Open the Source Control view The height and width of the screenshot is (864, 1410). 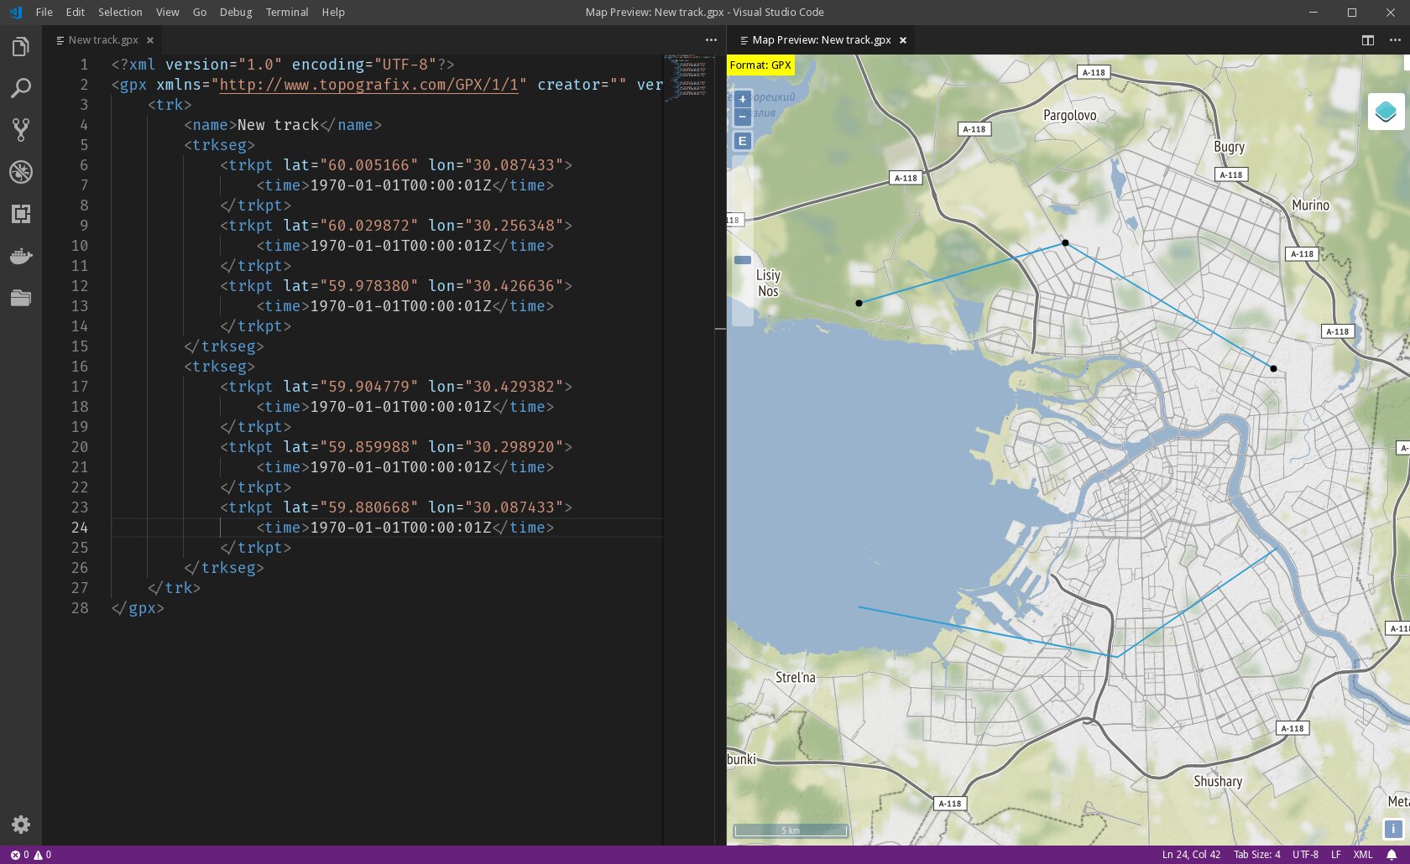pyautogui.click(x=20, y=130)
